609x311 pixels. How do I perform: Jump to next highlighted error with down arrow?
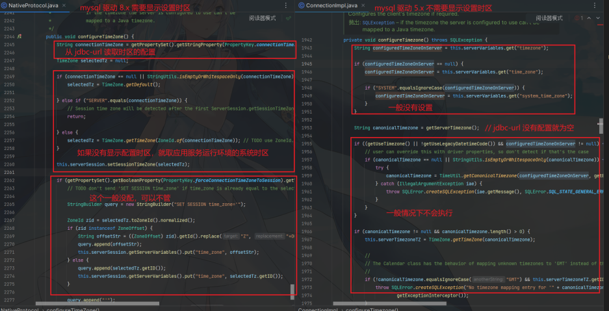598,18
